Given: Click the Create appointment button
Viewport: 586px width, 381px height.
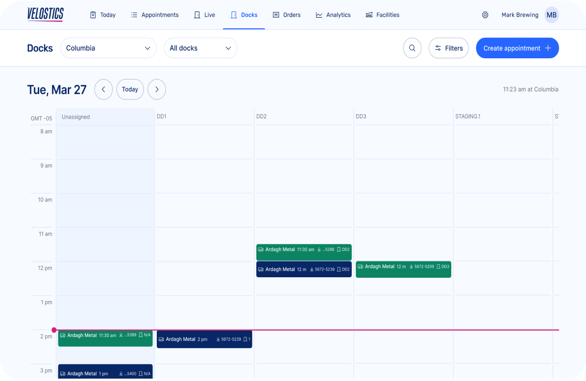Looking at the screenshot, I should click(517, 48).
